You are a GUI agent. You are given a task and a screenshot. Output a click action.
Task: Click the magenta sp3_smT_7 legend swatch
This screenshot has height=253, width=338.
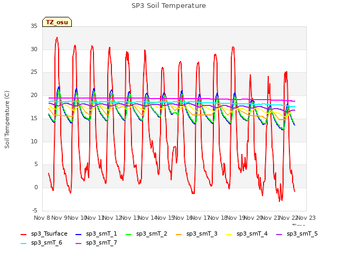point(79,244)
